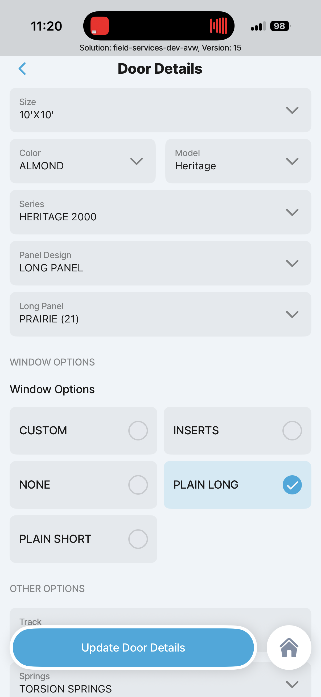Image resolution: width=321 pixels, height=697 pixels.
Task: Select the INSERTS window option
Action: 237,430
